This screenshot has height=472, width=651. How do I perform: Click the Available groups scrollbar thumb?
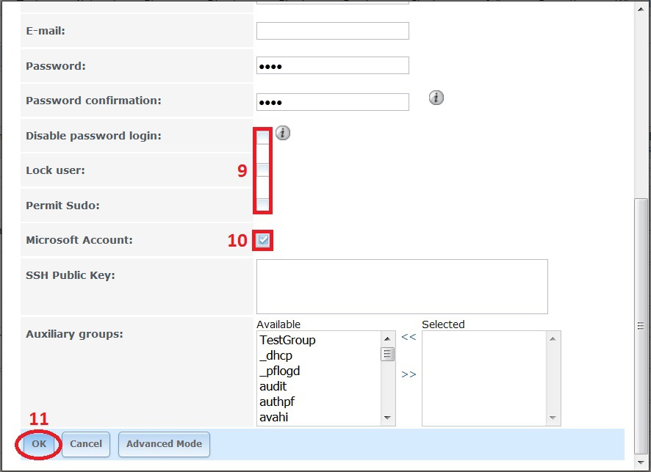pos(388,354)
